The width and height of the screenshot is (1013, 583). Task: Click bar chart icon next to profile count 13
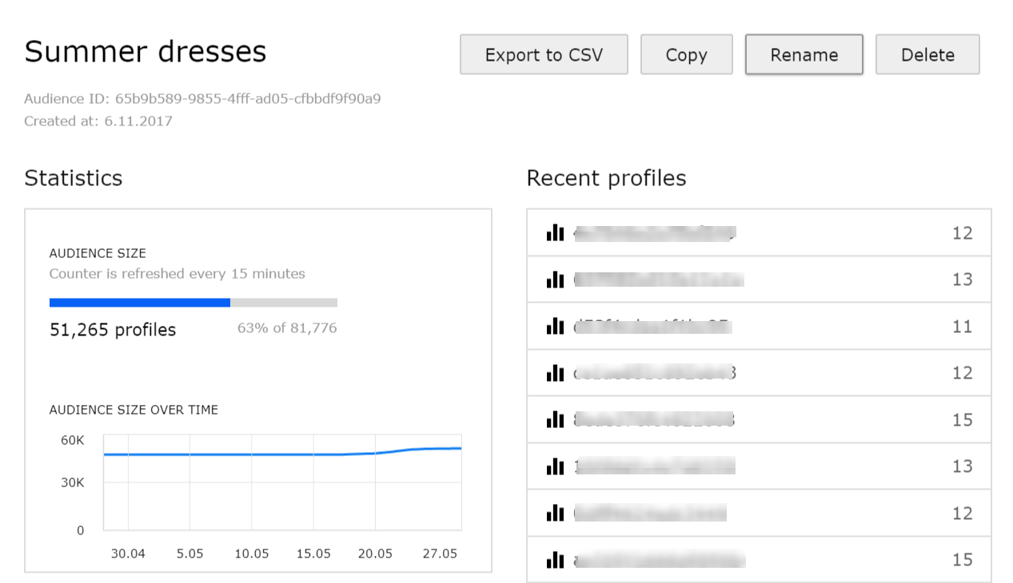click(555, 280)
